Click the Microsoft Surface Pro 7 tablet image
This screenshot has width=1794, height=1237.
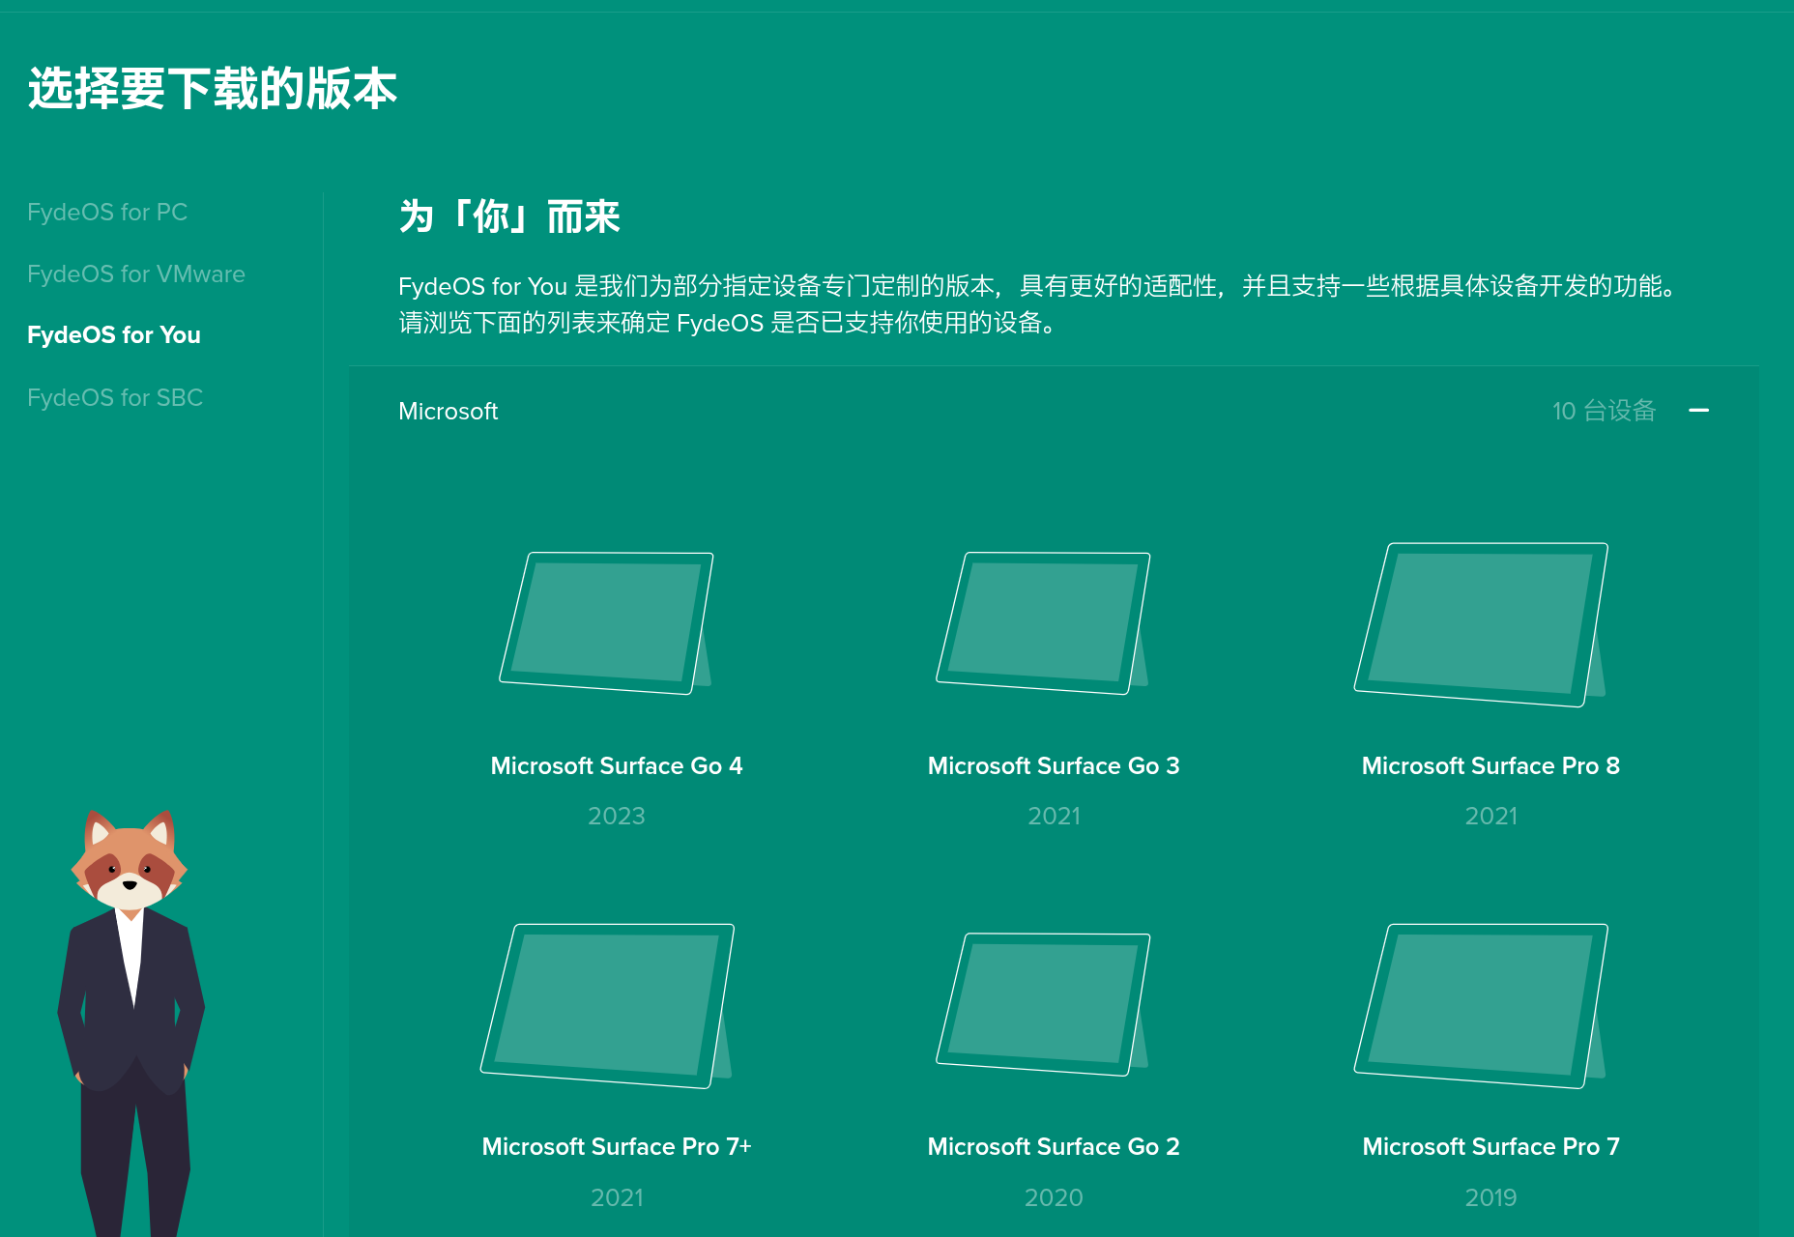tap(1482, 1005)
